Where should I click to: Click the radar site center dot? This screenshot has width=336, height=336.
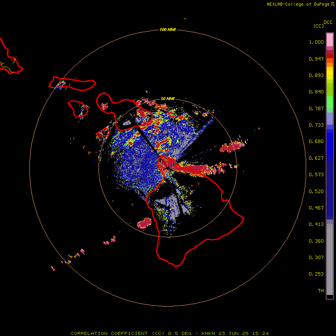pos(168,168)
